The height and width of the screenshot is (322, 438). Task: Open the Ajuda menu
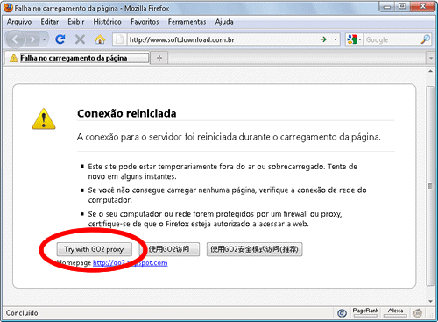tap(224, 22)
